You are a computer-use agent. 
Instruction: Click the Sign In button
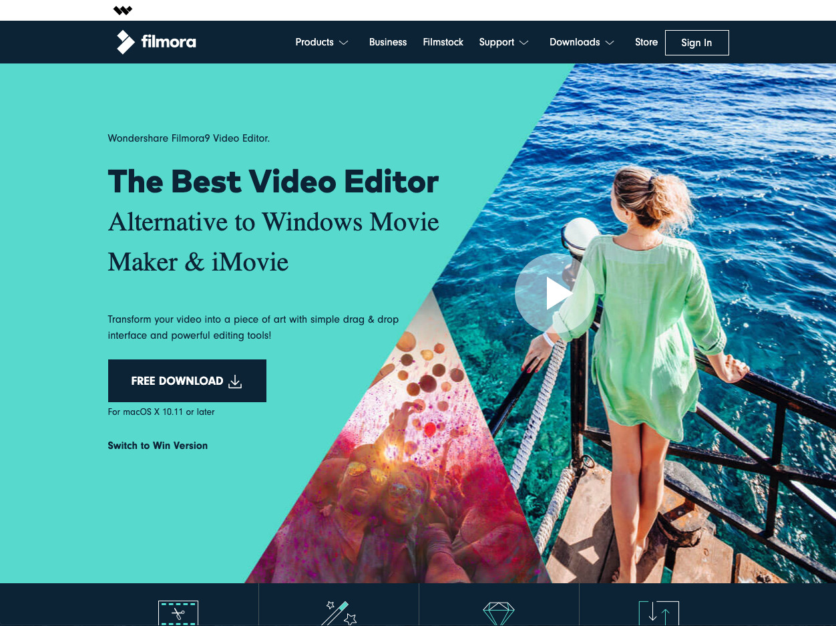point(696,43)
